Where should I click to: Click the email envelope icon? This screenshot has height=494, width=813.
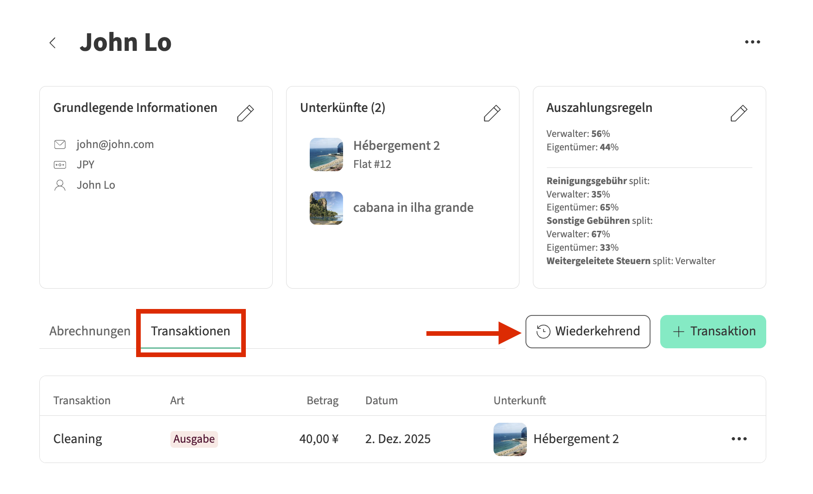[x=60, y=144]
